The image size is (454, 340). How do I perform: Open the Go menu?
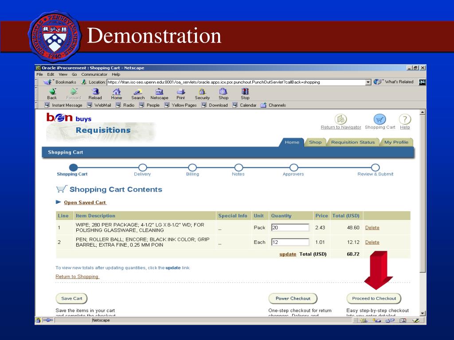tap(74, 74)
